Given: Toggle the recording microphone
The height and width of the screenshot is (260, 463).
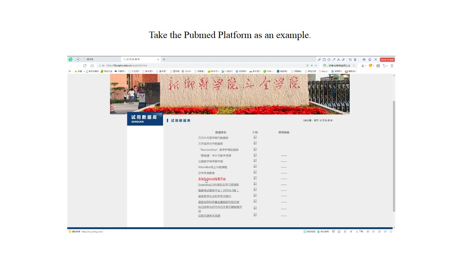Looking at the screenshot, I should click(370, 60).
